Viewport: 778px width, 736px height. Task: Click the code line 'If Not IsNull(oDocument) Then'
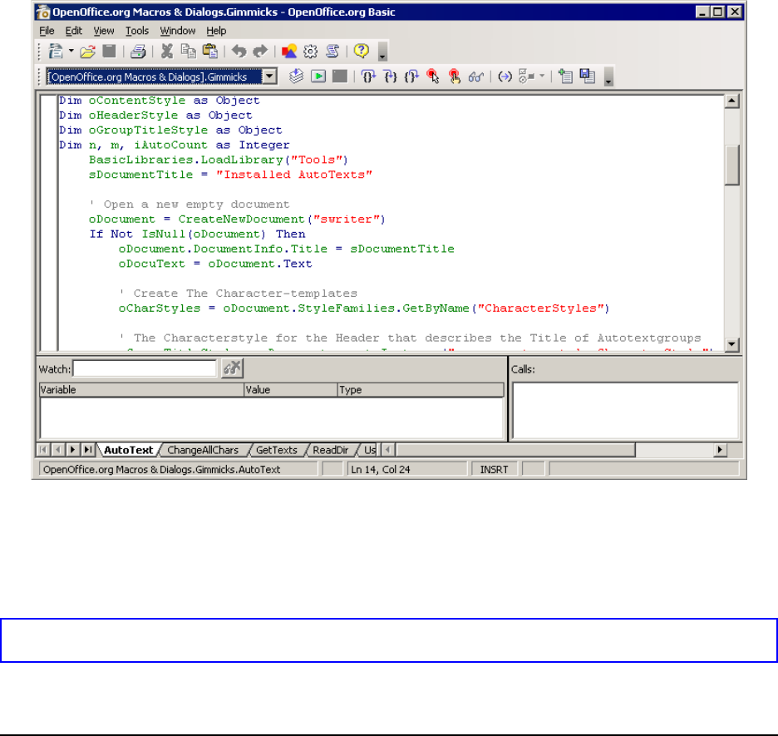click(x=198, y=234)
